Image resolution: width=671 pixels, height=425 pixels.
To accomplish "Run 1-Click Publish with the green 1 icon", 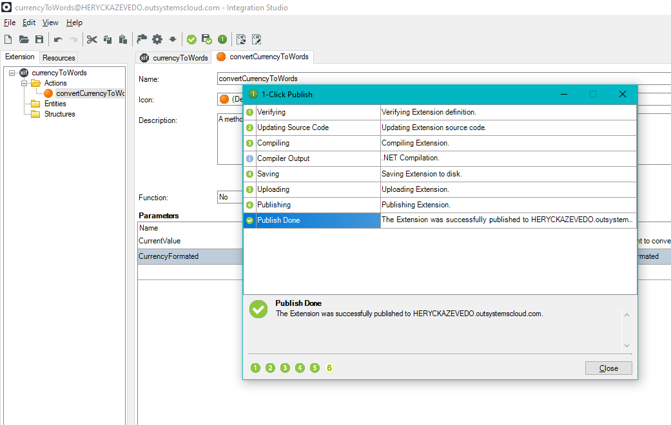I will click(x=222, y=39).
